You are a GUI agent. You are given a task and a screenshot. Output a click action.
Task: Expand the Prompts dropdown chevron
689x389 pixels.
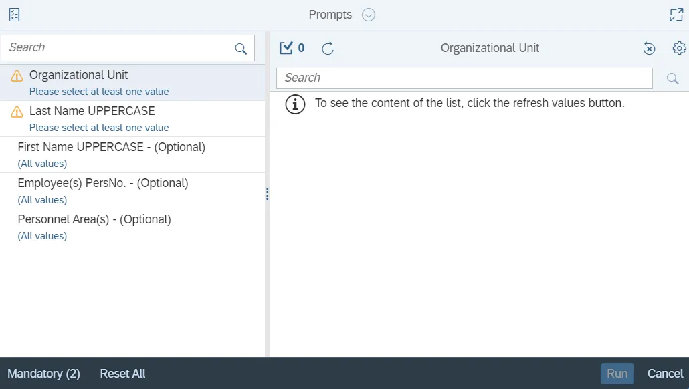(x=369, y=15)
